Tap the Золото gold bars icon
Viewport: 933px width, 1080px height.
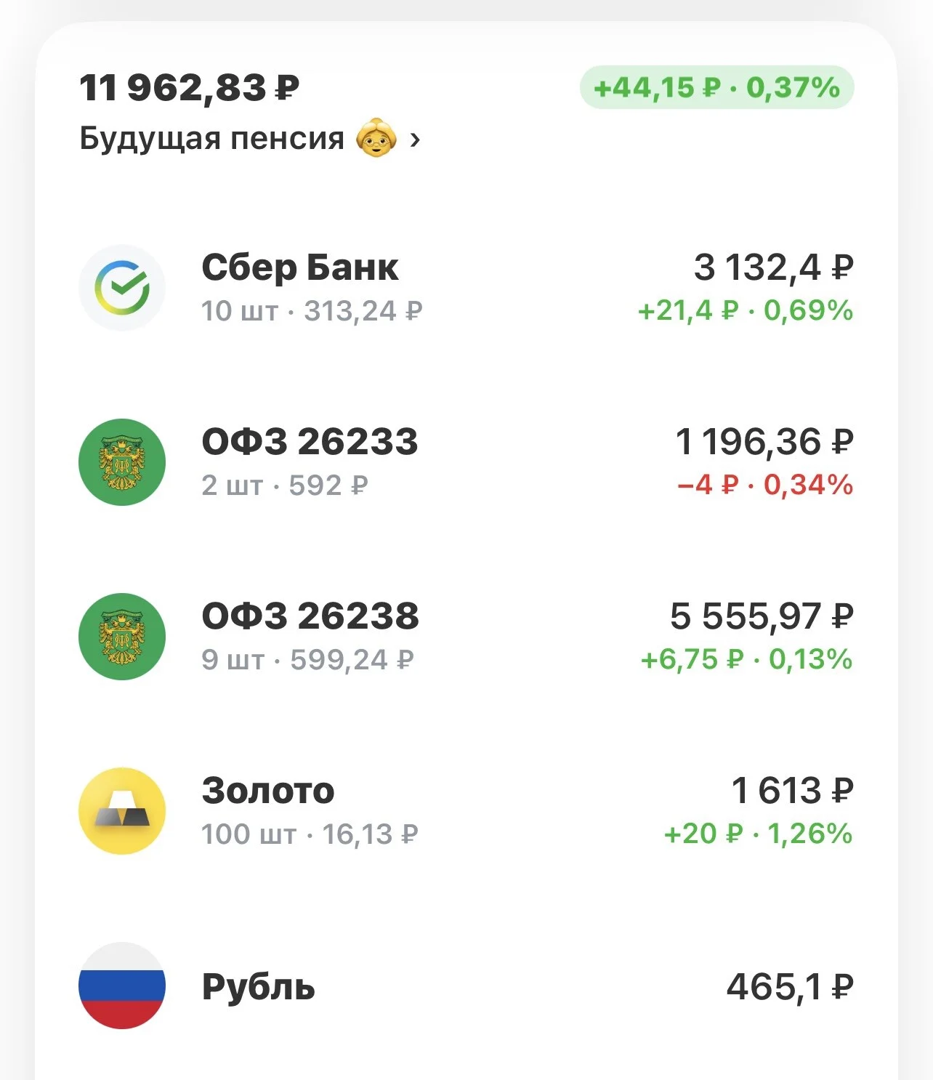click(122, 811)
